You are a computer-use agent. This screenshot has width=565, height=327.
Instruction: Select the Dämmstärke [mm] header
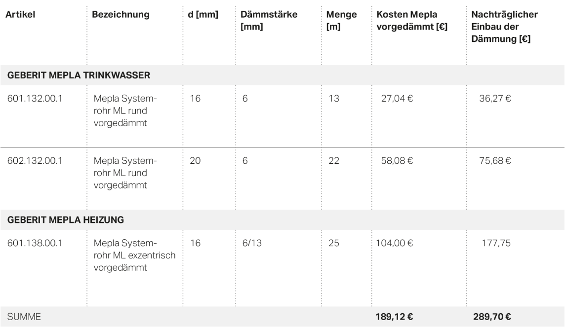[x=269, y=21]
